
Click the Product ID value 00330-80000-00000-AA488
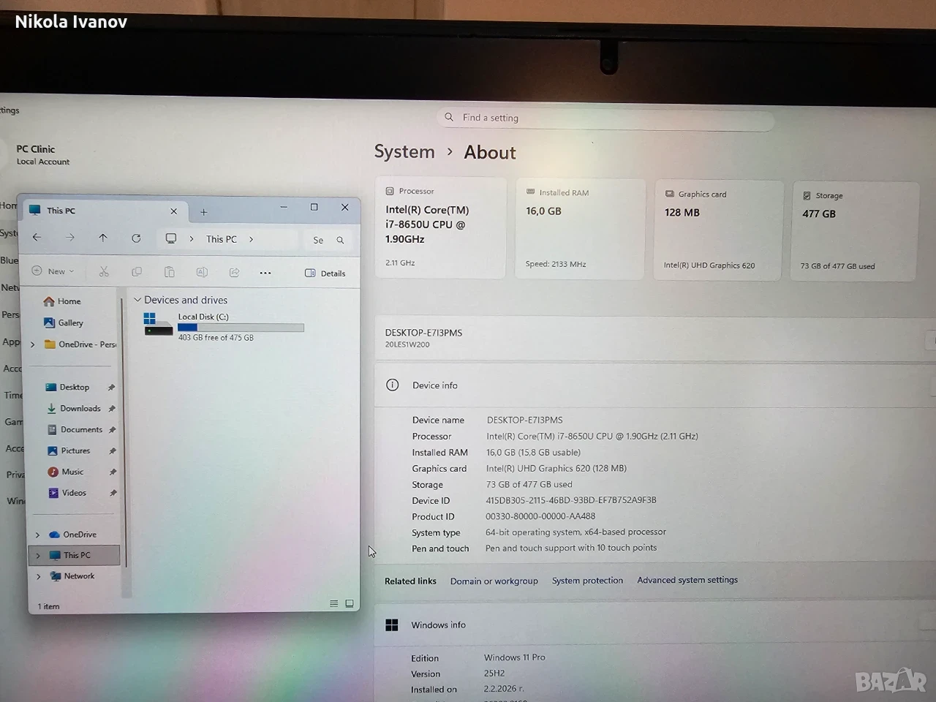540,516
